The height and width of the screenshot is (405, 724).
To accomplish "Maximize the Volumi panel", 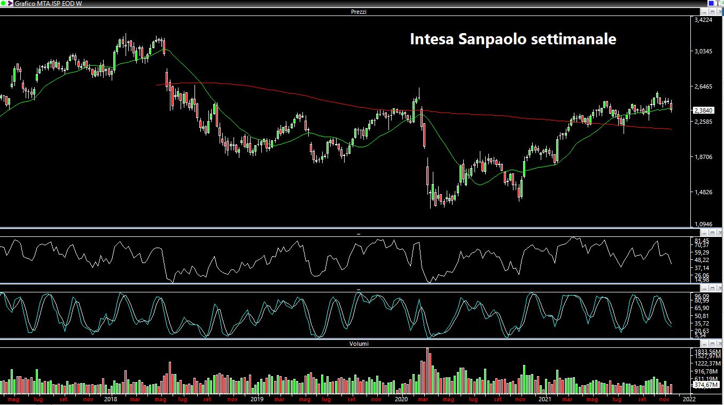I will pos(711,344).
